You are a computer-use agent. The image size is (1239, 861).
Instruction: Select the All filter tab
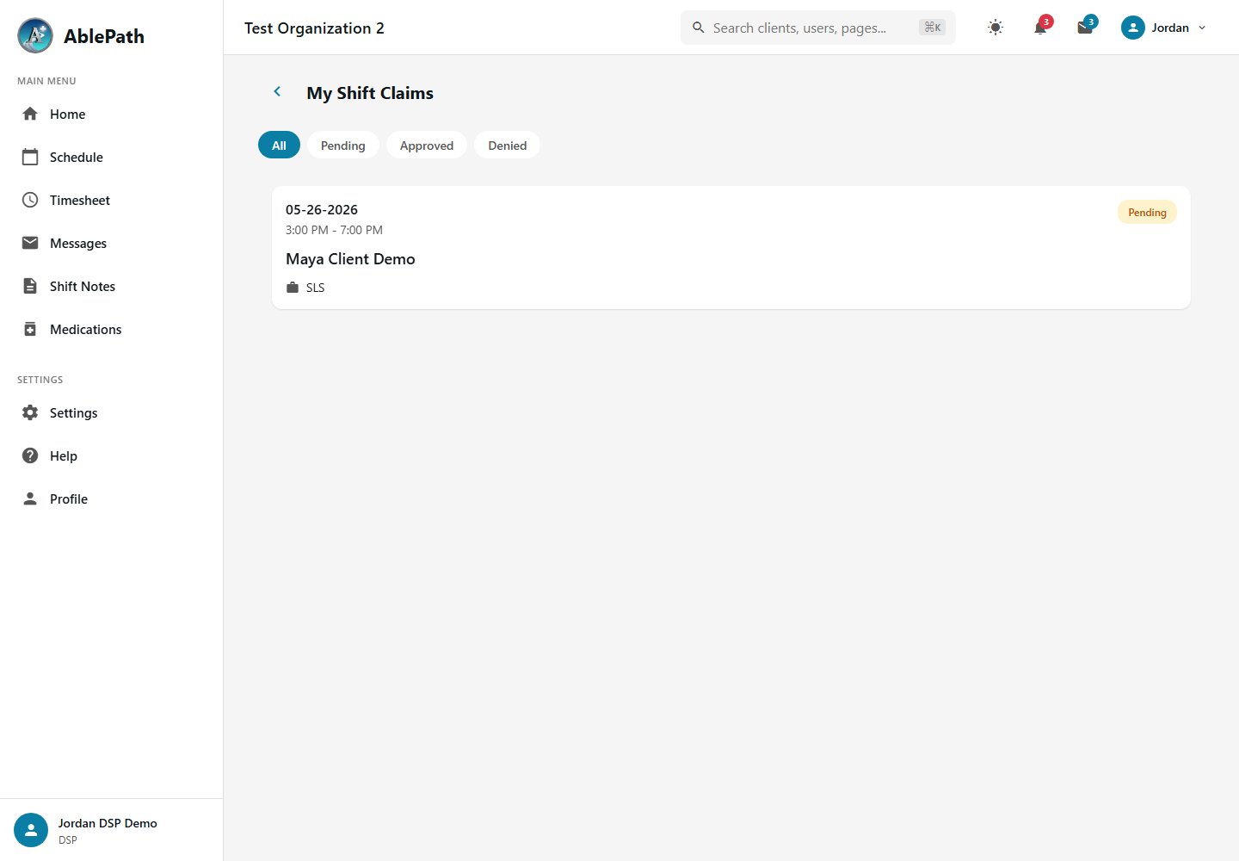[x=279, y=145]
